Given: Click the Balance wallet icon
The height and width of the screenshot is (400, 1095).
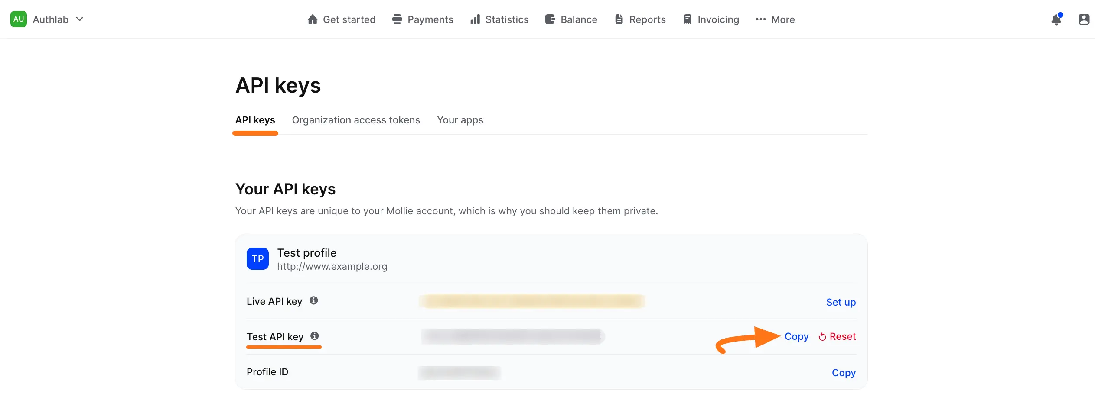Looking at the screenshot, I should point(550,19).
